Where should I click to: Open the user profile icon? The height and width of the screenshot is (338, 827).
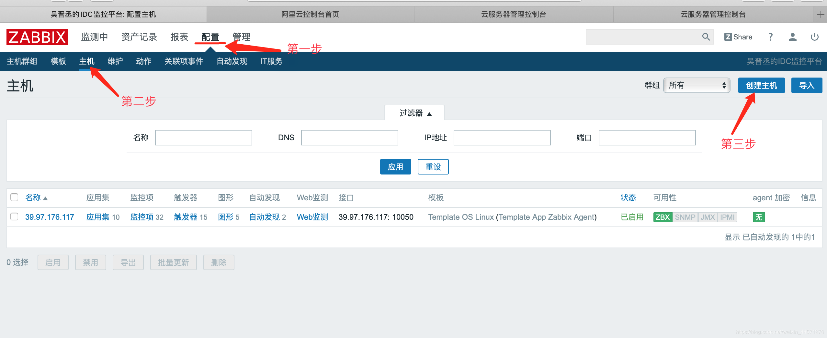(x=792, y=37)
